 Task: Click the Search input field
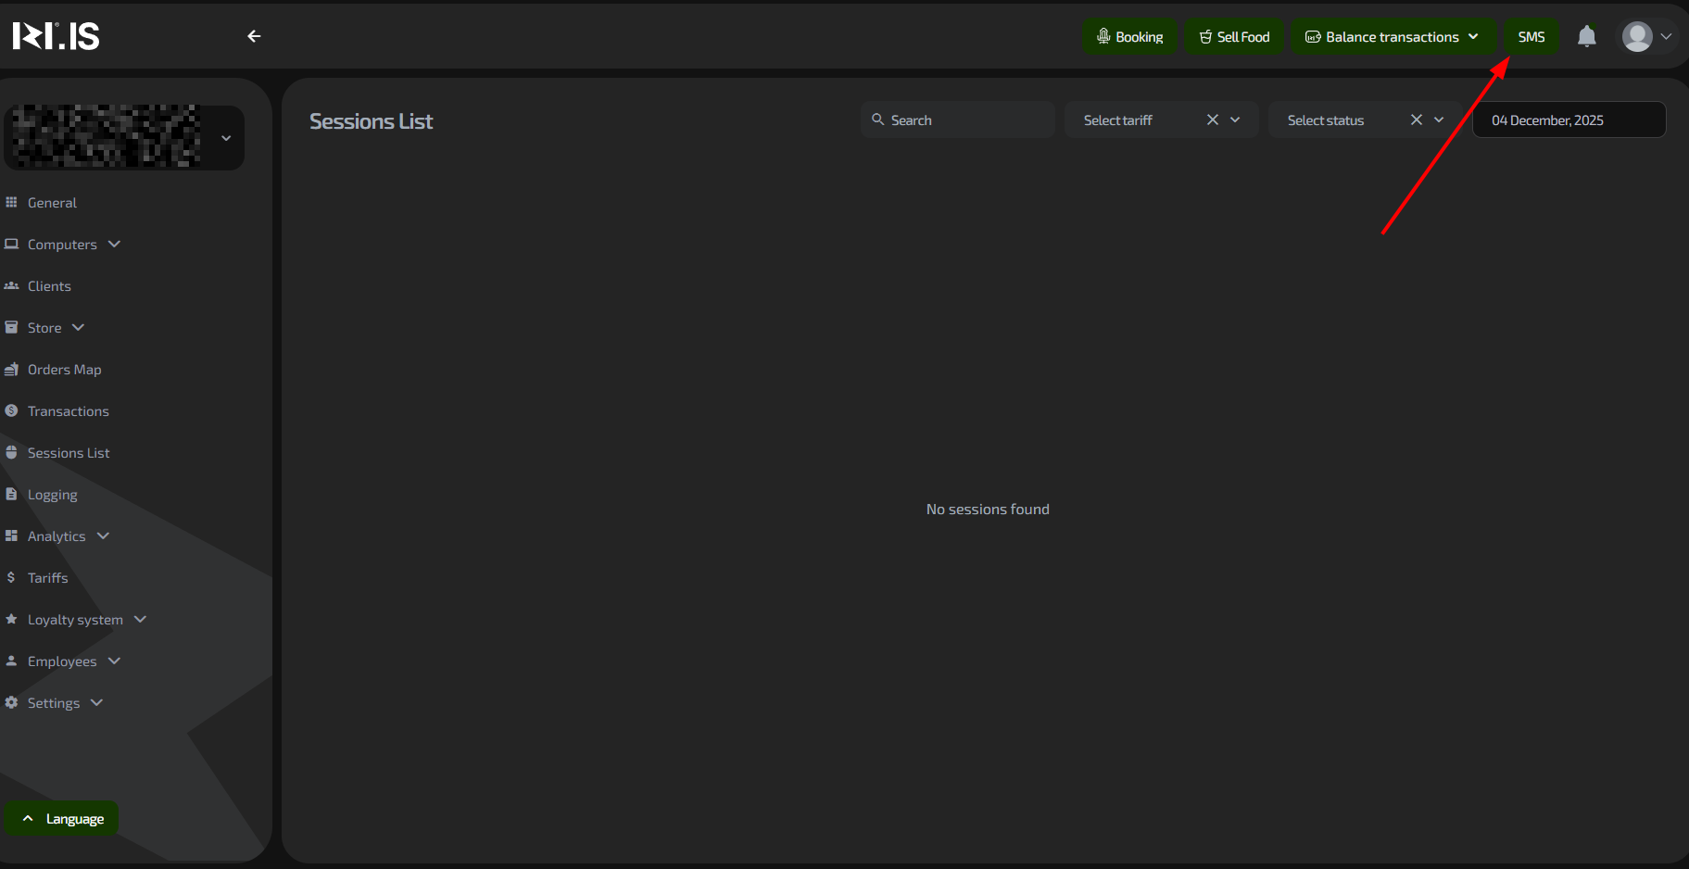pyautogui.click(x=964, y=120)
